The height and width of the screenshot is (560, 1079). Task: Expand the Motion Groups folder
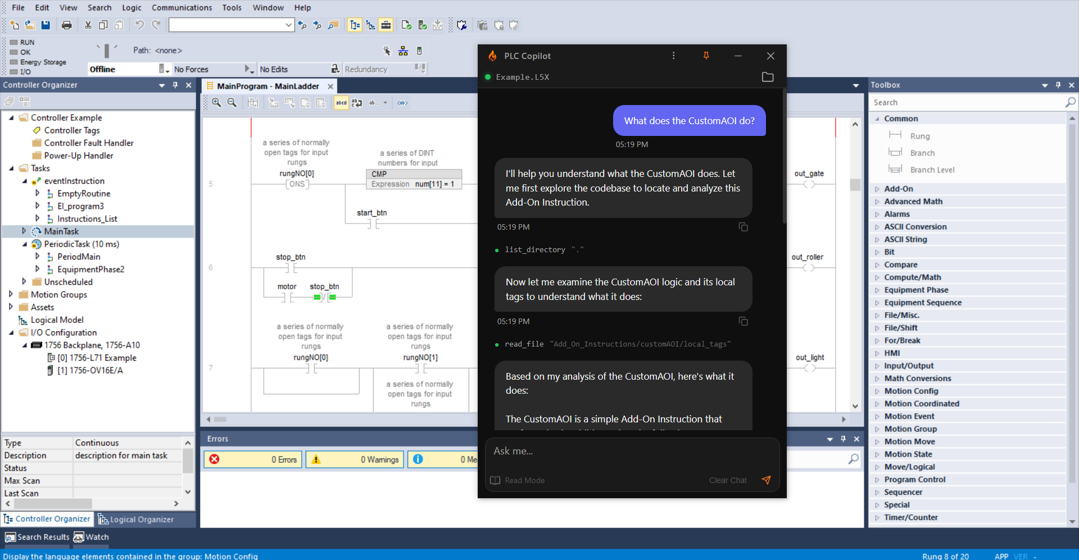(11, 294)
